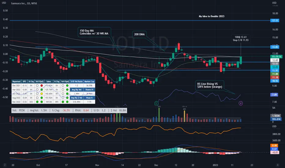Click the 'U/D Vol Ratio' header cell

point(76,82)
